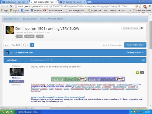The height and width of the screenshot is (114, 152).
Task: Open the Apps bookmarks shortcut
Action: point(5,10)
